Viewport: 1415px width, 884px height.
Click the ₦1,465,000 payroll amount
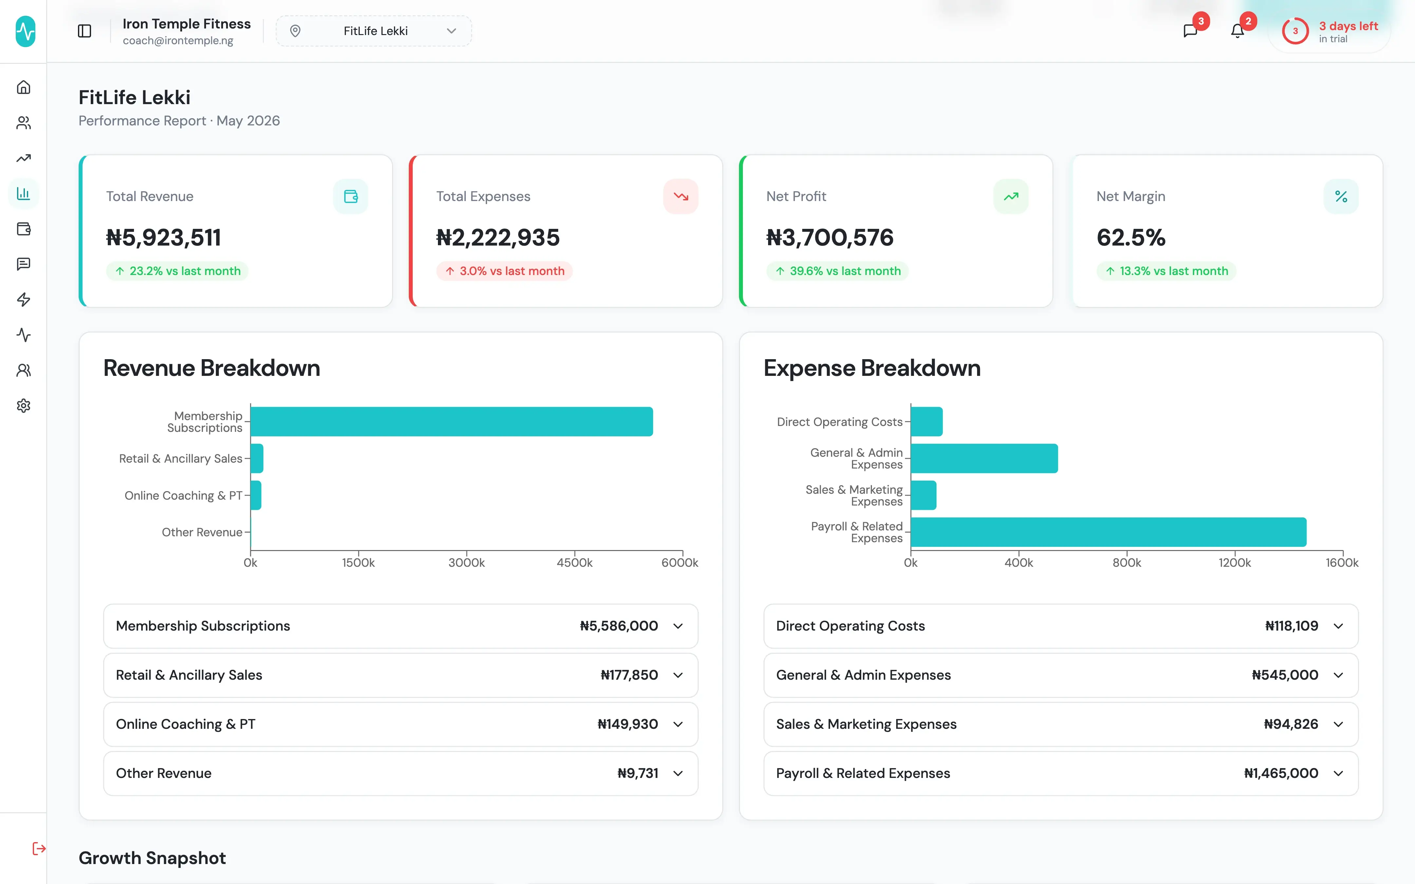click(x=1280, y=773)
